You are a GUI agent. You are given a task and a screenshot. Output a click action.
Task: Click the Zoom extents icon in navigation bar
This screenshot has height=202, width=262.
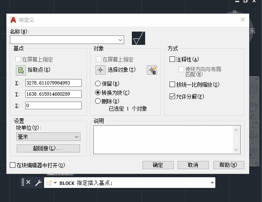tap(253, 118)
